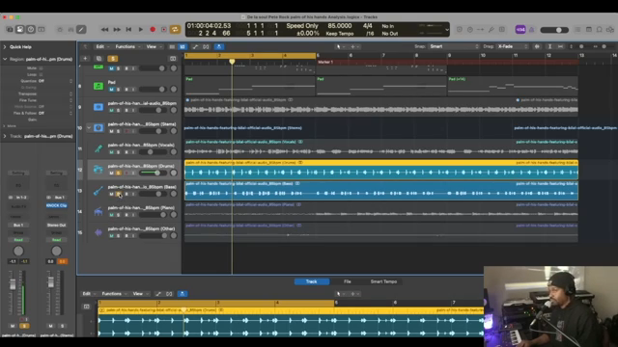This screenshot has width=618, height=347.
Task: Select the Smart Tempo tab in the editor
Action: pyautogui.click(x=383, y=281)
